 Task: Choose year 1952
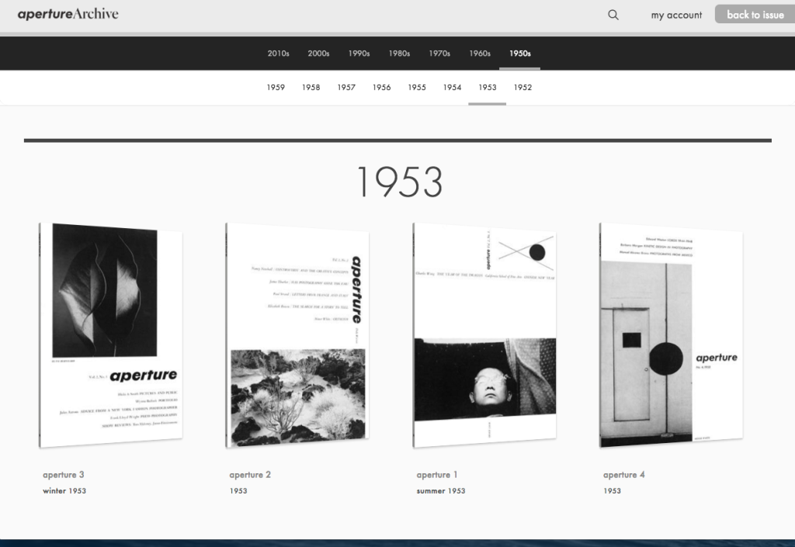(522, 87)
